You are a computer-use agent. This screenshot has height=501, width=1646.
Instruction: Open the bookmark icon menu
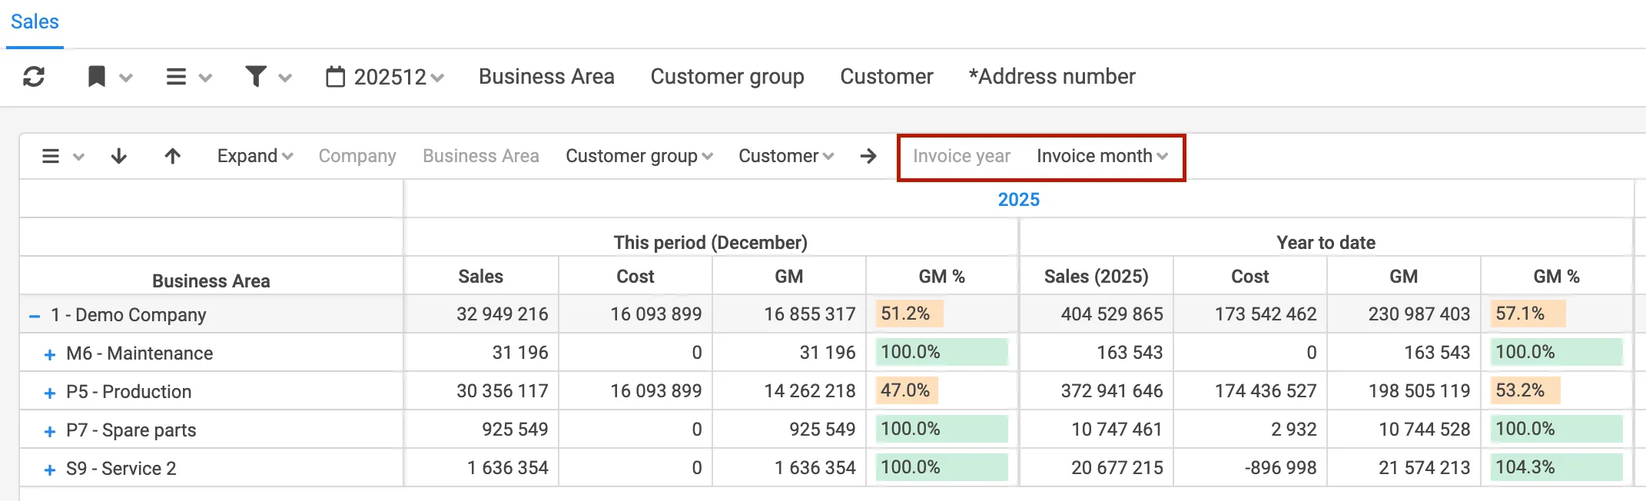coord(109,77)
